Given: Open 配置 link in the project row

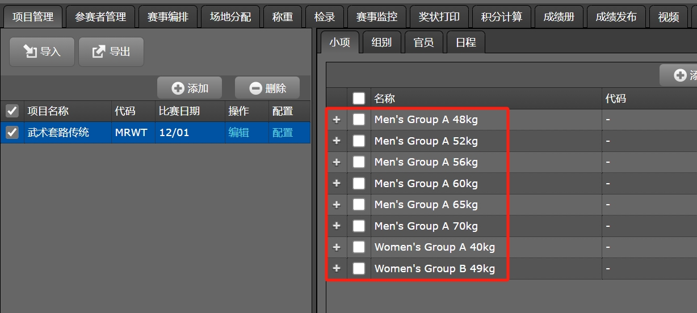Looking at the screenshot, I should point(283,133).
